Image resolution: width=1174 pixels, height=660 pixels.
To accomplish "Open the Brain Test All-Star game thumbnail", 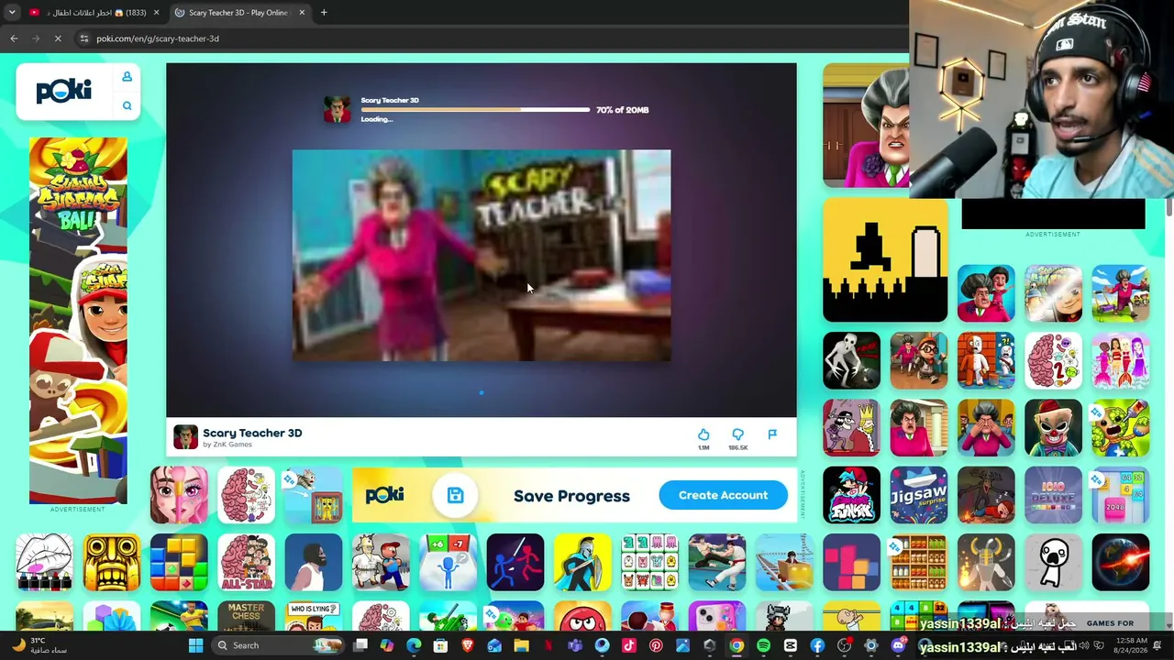I will [246, 562].
